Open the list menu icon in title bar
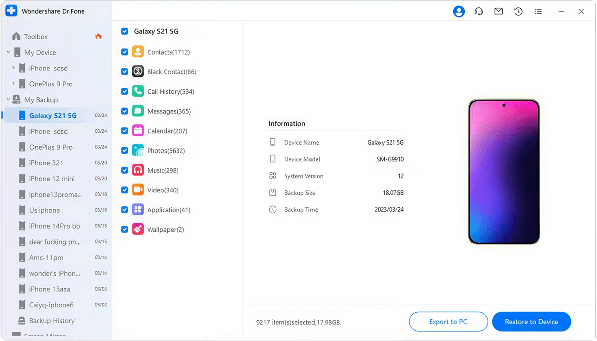The width and height of the screenshot is (597, 341). click(x=538, y=11)
